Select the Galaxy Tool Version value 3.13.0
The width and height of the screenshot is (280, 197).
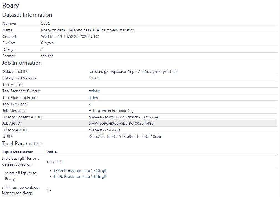[94, 78]
